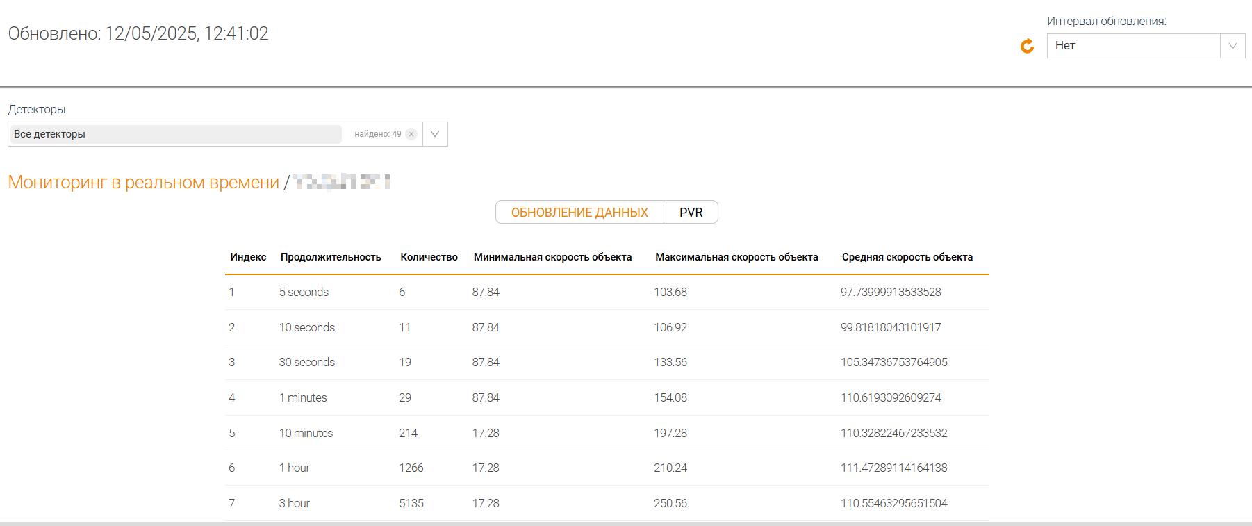This screenshot has height=526, width=1252.
Task: Click count value 1266
Action: 411,468
